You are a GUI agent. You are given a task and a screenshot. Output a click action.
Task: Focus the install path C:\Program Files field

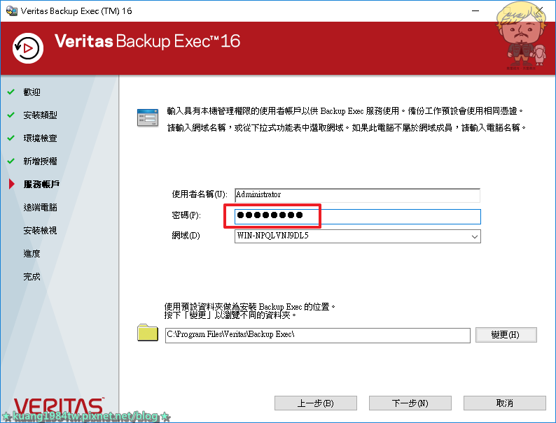click(318, 335)
